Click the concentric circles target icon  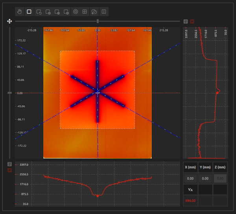(x=76, y=11)
